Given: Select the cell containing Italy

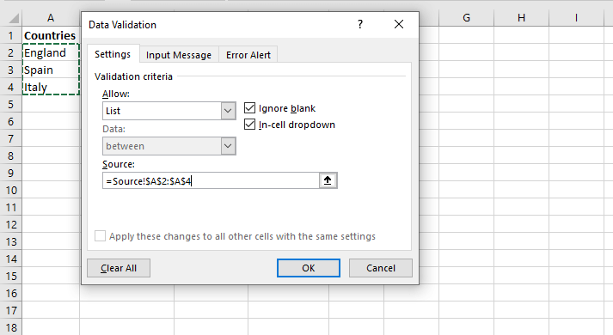Looking at the screenshot, I should (51, 87).
